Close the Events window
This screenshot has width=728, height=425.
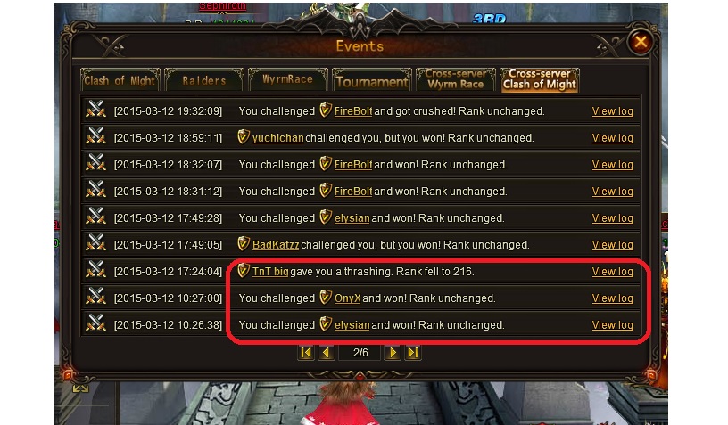[641, 42]
